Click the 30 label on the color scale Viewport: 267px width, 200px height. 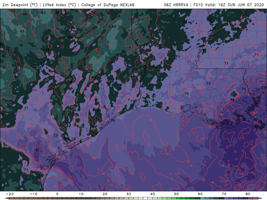(x=129, y=194)
